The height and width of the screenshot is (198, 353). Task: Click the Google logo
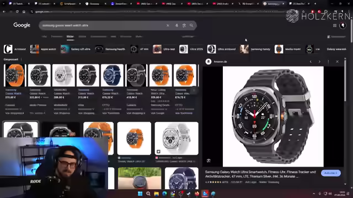point(22,25)
